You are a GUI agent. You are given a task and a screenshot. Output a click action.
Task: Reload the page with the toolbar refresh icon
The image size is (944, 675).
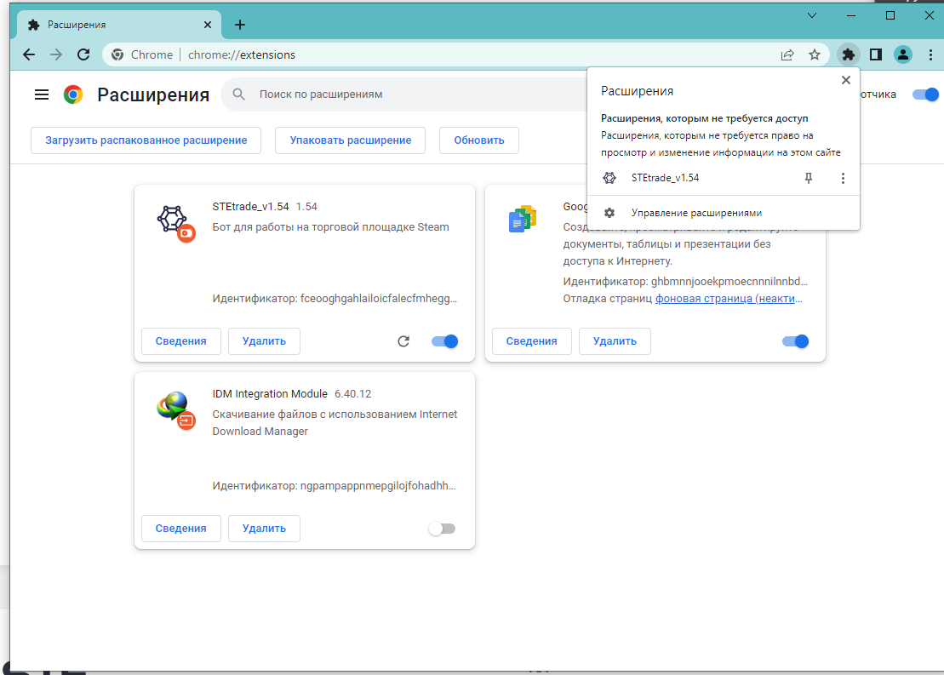point(83,54)
